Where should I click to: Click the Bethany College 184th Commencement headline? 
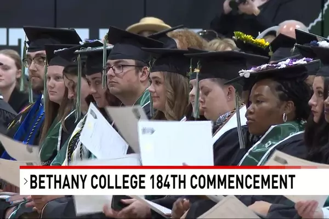162,182
